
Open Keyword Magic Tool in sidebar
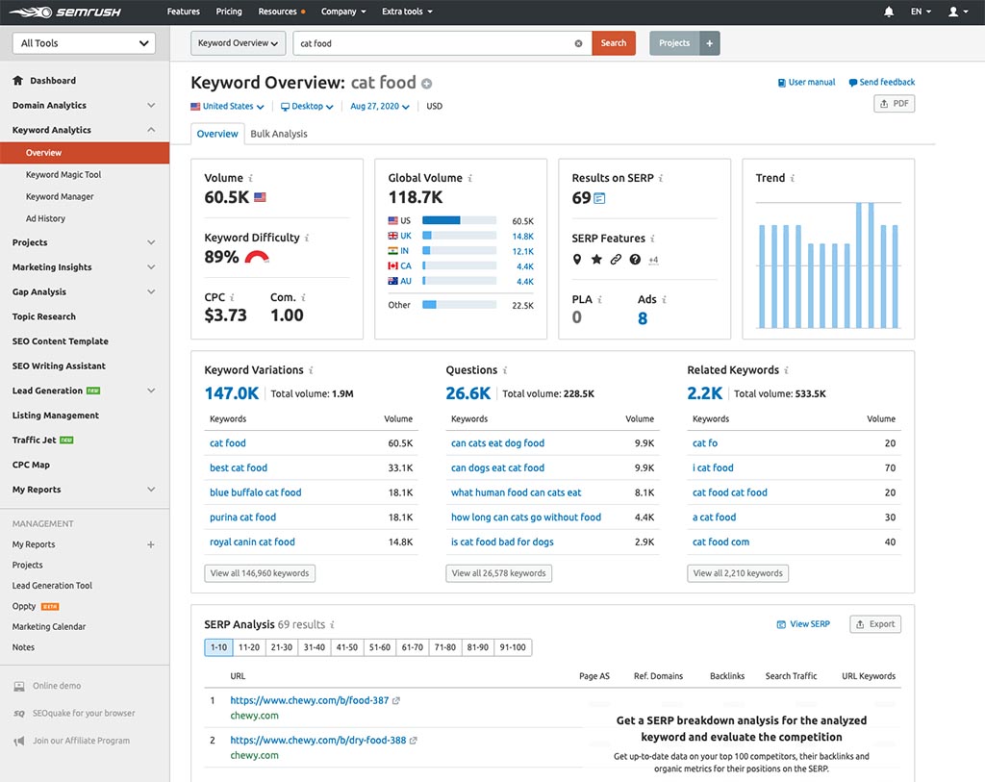63,175
